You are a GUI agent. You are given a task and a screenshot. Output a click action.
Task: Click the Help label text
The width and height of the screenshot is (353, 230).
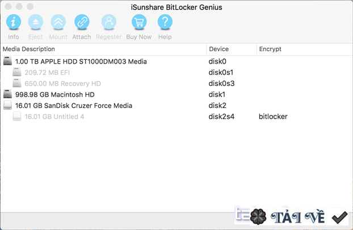[x=165, y=37]
